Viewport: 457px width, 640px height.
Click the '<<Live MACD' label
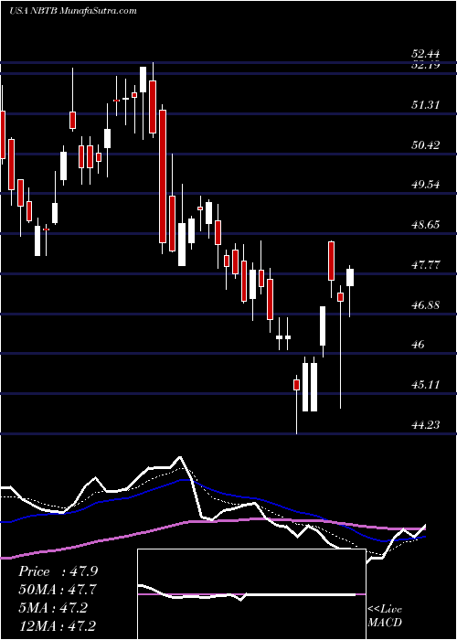tap(385, 616)
